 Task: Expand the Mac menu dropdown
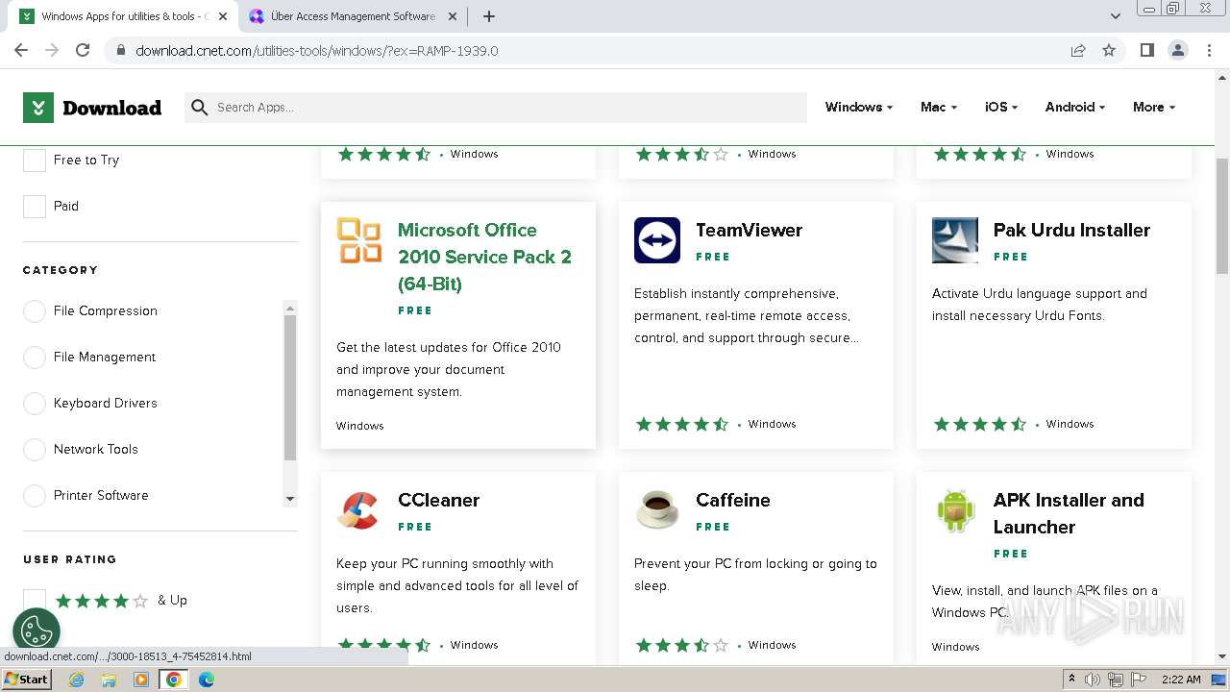(939, 108)
